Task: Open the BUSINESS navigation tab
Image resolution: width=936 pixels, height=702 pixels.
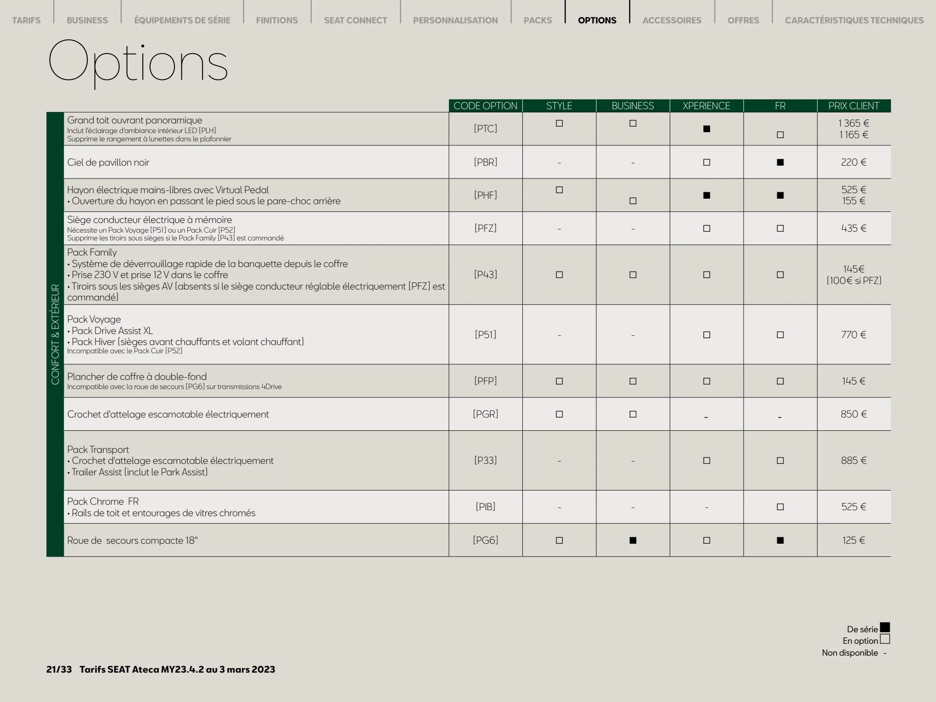Action: tap(87, 20)
